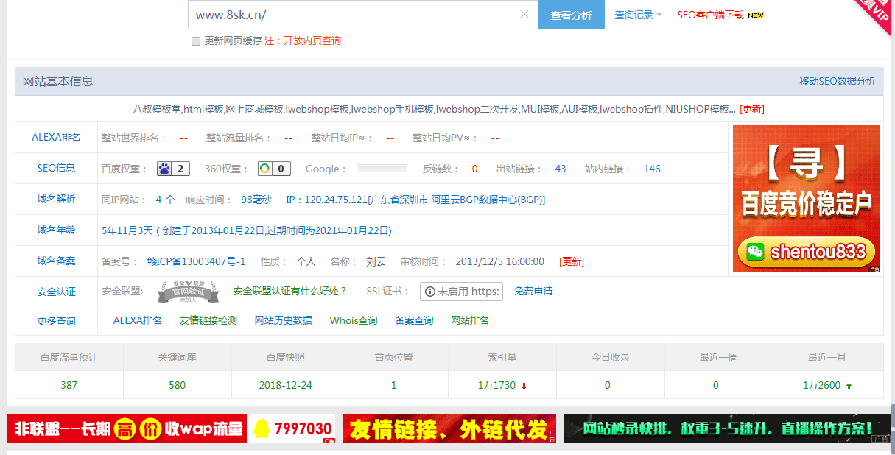895x455 pixels.
Task: Click the 关键词库 column header
Action: (177, 357)
